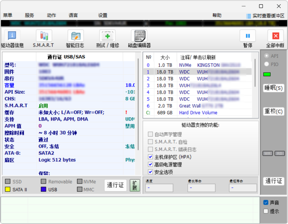Click the 擦除时间 ~ 8 小时 30 分钟 value
The height and width of the screenshot is (224, 288).
tap(58, 133)
